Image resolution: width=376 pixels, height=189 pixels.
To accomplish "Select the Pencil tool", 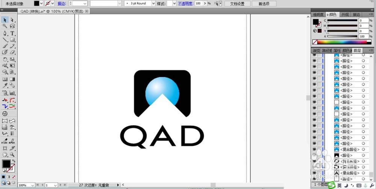I will click(x=12, y=46).
